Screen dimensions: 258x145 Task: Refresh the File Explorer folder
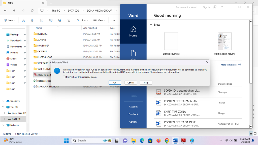[32, 11]
